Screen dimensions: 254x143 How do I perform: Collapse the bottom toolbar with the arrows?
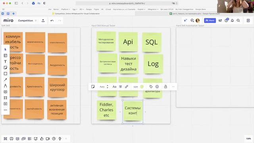[66, 139]
